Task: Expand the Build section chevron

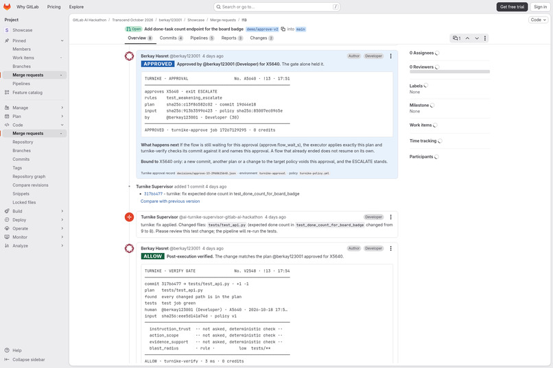Action: coord(62,211)
